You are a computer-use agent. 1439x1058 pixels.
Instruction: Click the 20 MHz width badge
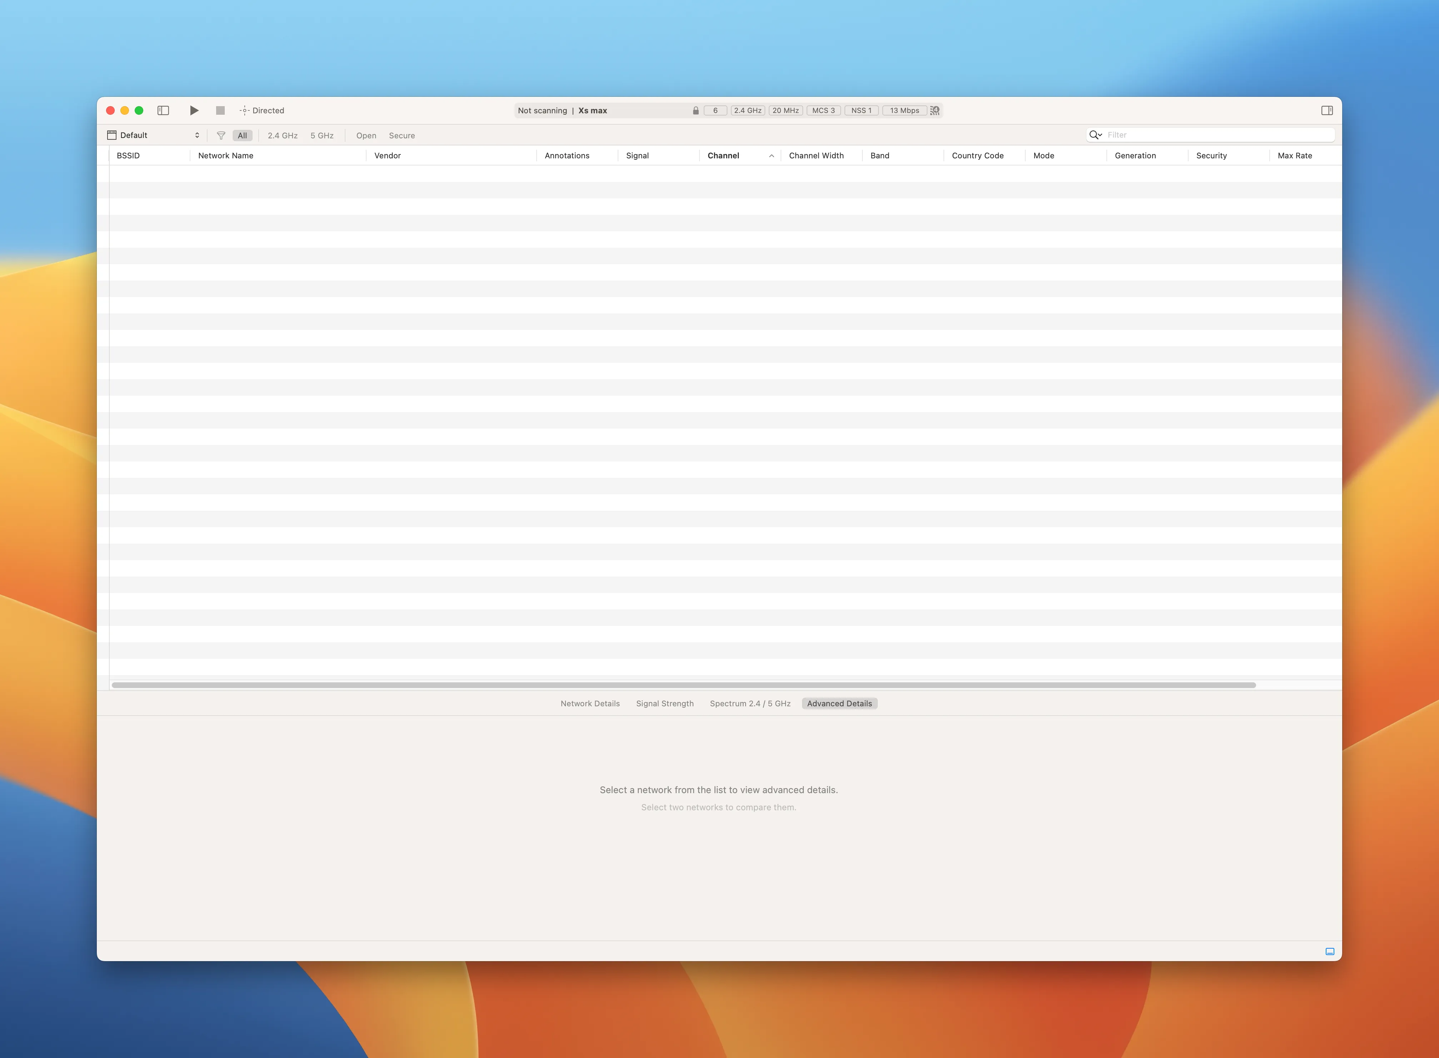[786, 110]
